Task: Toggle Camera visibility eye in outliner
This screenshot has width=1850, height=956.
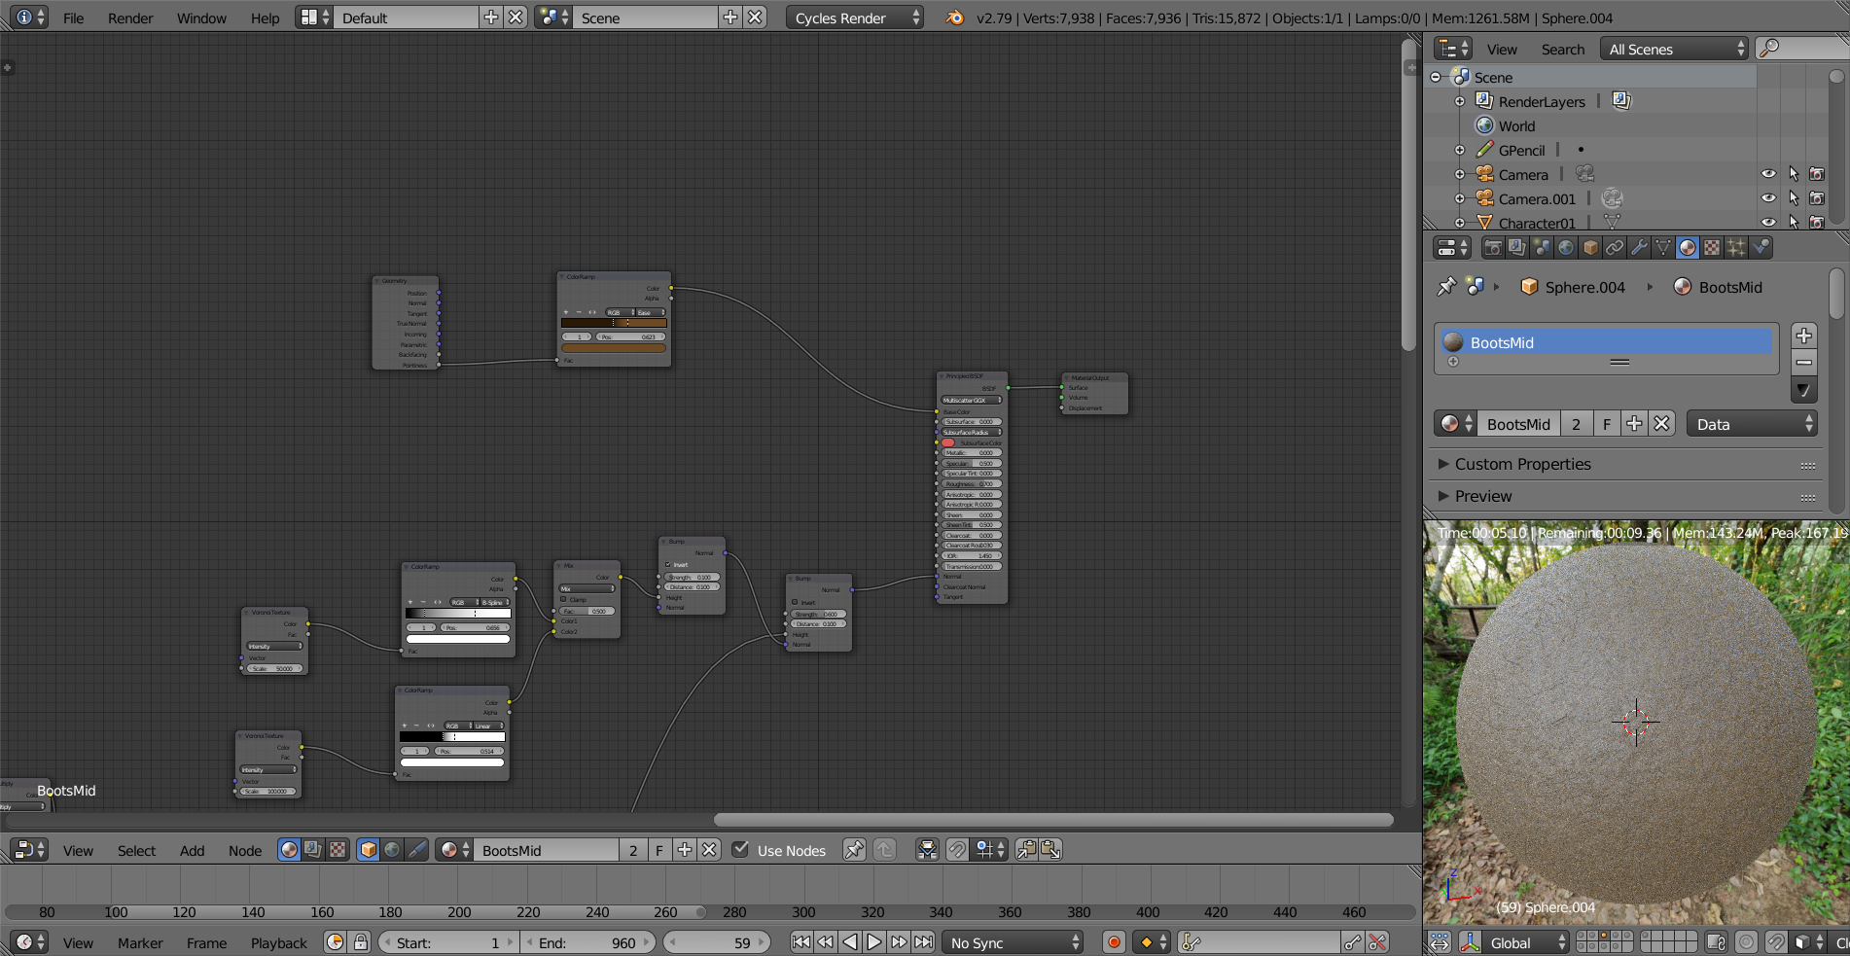Action: (1768, 174)
